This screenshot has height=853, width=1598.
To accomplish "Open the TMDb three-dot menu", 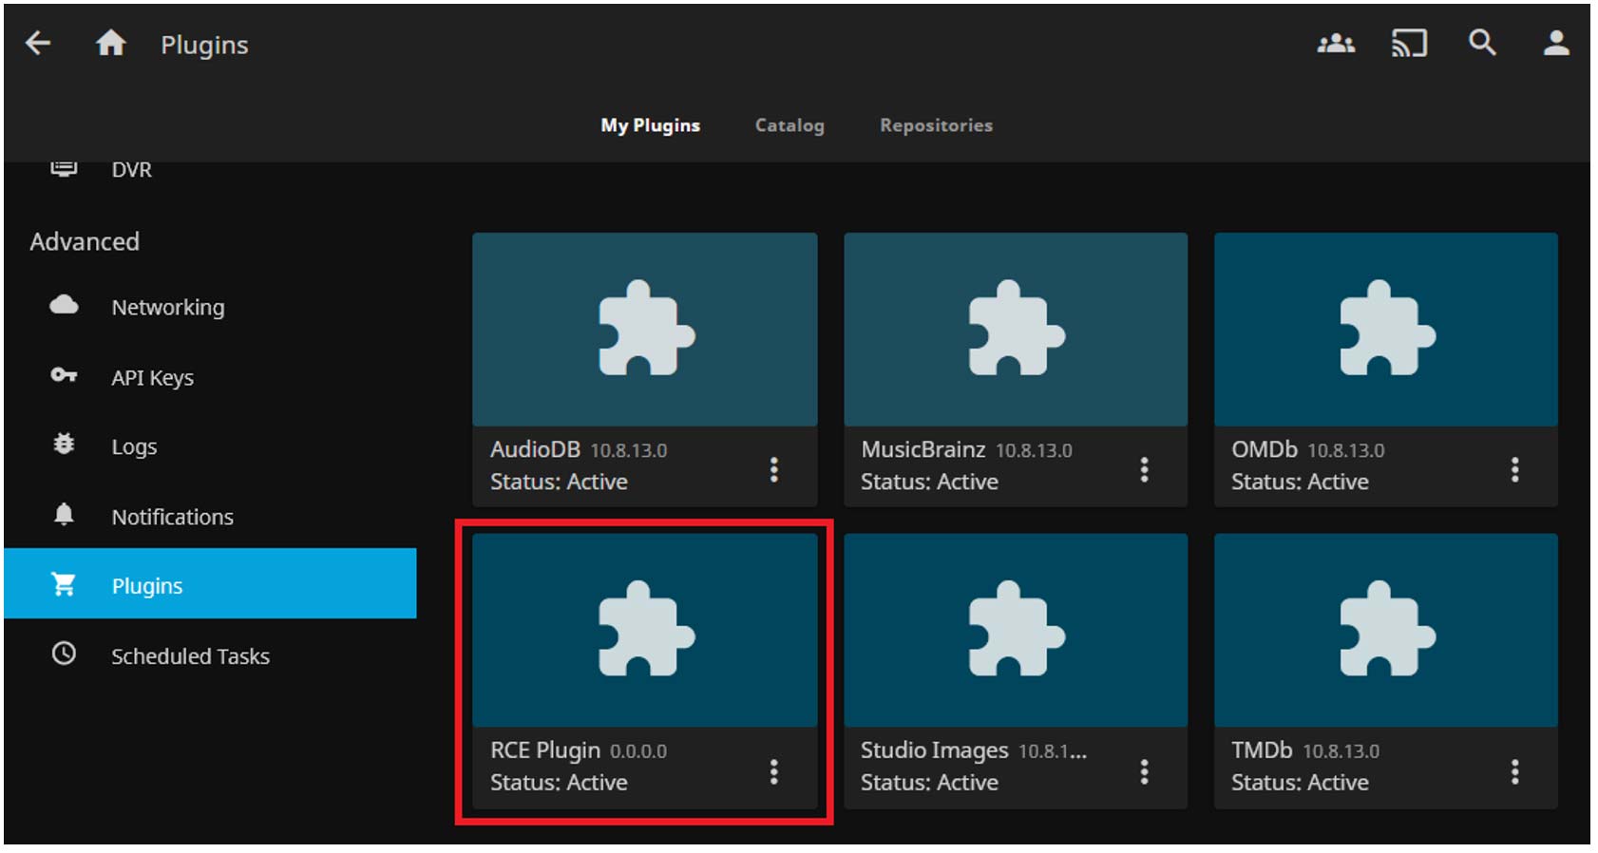I will (1514, 771).
